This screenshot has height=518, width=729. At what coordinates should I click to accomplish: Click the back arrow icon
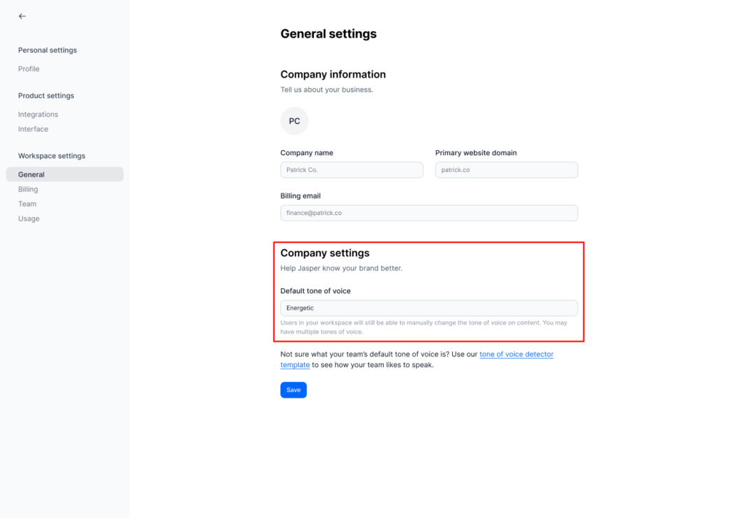coord(22,16)
